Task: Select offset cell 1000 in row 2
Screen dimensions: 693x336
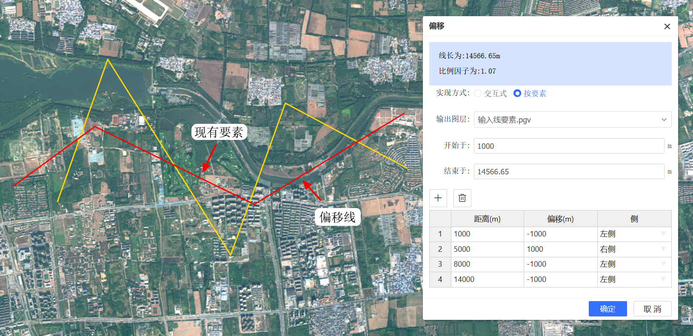Action: [x=560, y=249]
